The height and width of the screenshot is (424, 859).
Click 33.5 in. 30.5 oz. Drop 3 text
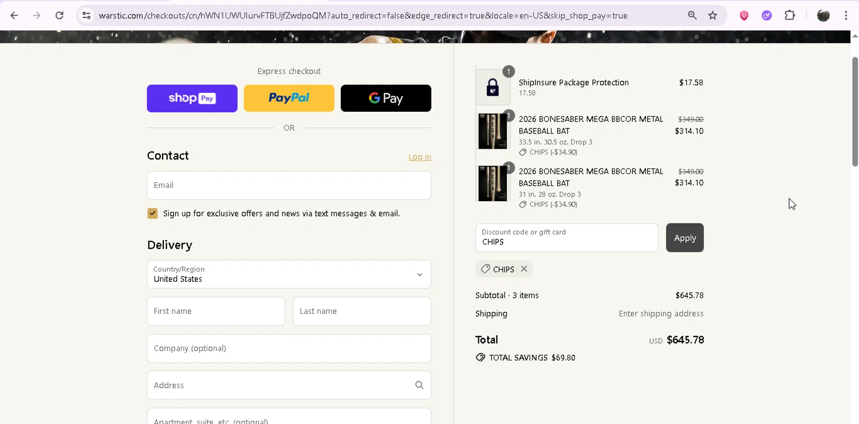(555, 142)
